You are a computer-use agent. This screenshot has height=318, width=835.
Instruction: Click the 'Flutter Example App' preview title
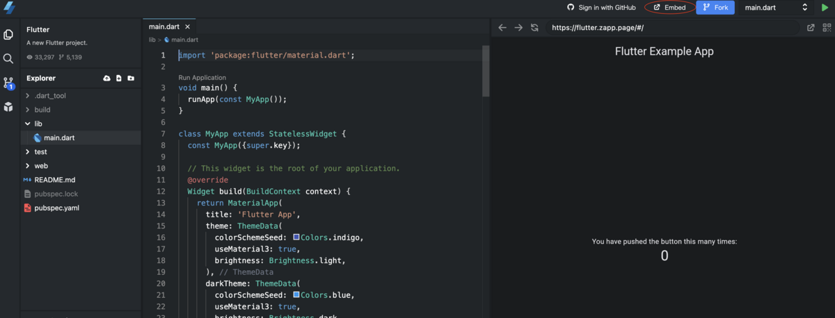click(665, 51)
